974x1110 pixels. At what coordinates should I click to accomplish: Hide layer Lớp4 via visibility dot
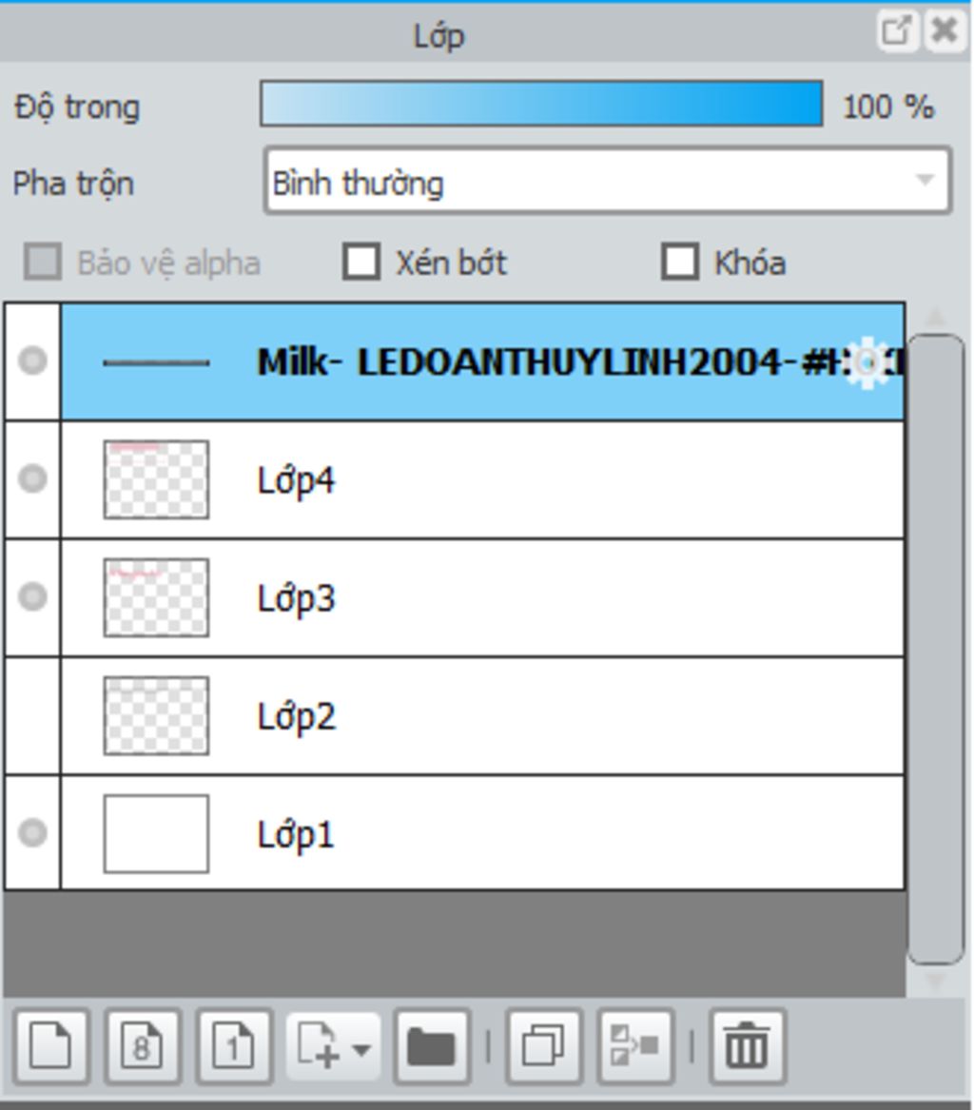pos(32,478)
